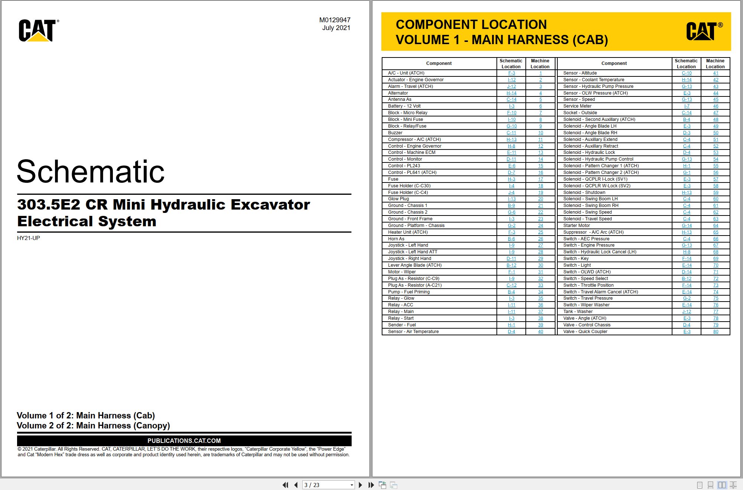Click document number M0129947
743x490 pixels.
click(x=335, y=20)
